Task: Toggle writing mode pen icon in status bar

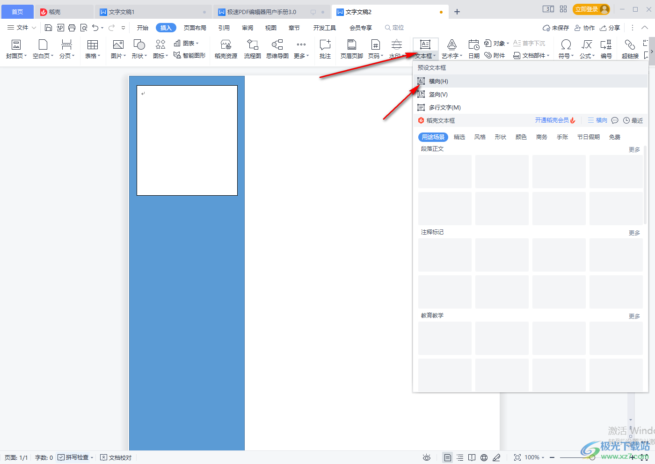Action: point(496,457)
